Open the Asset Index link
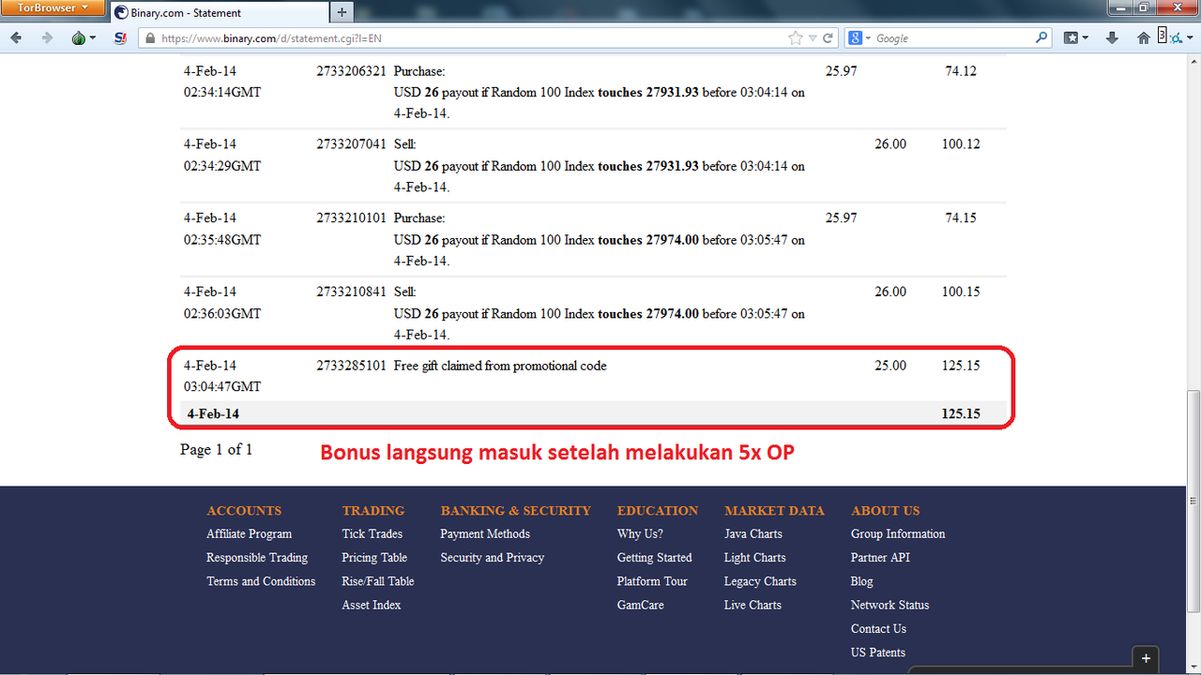The height and width of the screenshot is (675, 1201). [371, 606]
